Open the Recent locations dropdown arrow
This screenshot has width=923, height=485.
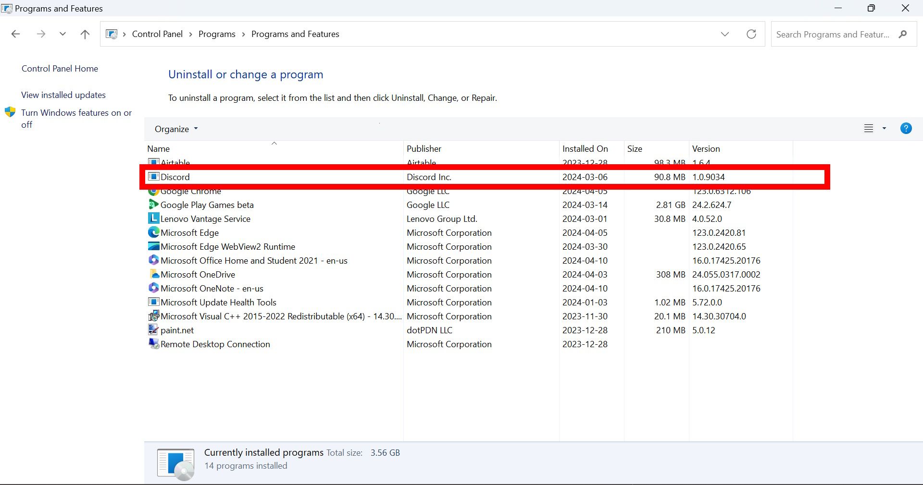tap(62, 34)
